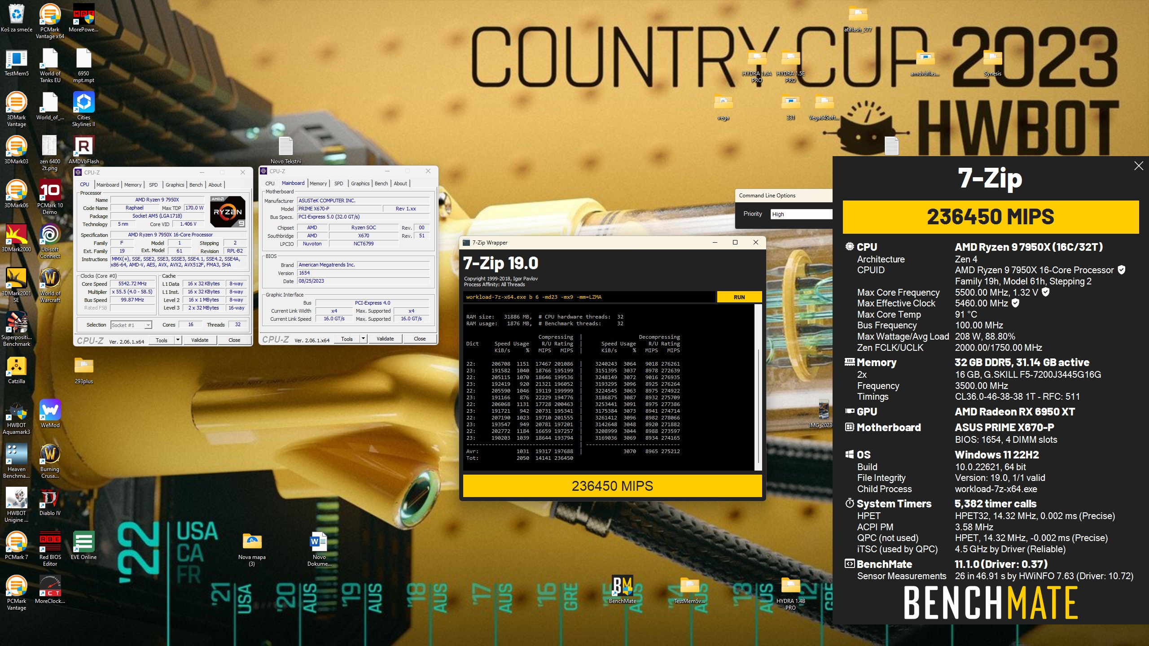Launch the BenchMate desktop icon

(x=623, y=589)
